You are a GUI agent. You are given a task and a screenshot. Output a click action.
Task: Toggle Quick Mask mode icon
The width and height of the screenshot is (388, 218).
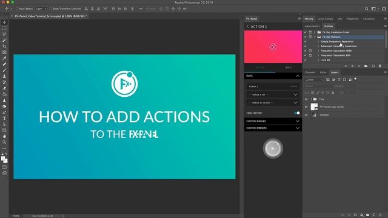[x=4, y=167]
